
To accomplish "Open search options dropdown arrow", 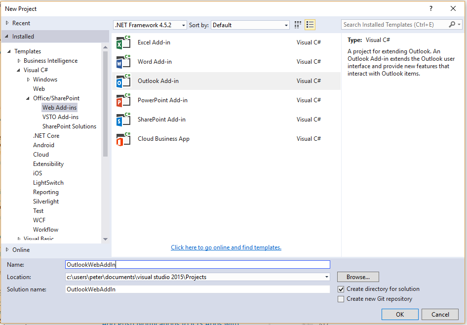I will [459, 25].
